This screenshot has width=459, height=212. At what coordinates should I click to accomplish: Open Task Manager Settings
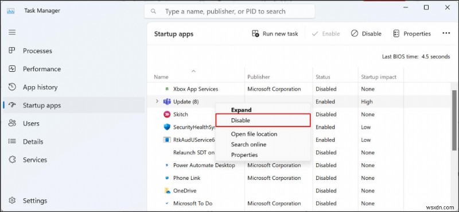pyautogui.click(x=35, y=201)
